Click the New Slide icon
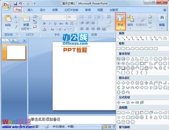Viewport: 169px width, 130px height. point(26,18)
